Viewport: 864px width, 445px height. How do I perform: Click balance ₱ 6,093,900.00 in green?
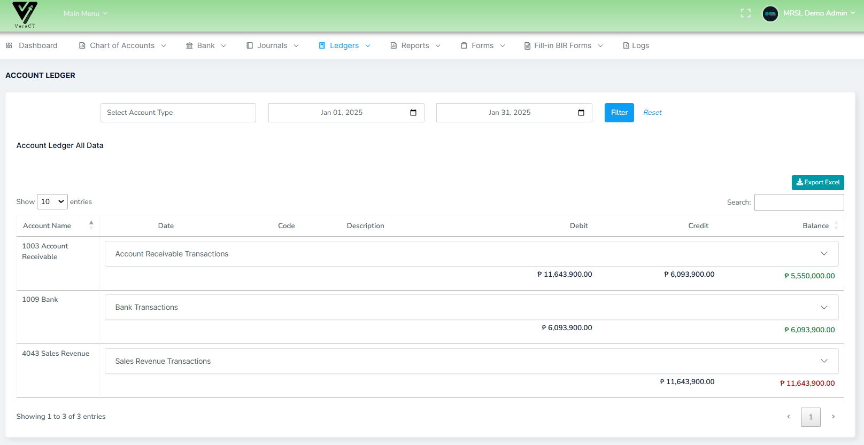(x=809, y=330)
